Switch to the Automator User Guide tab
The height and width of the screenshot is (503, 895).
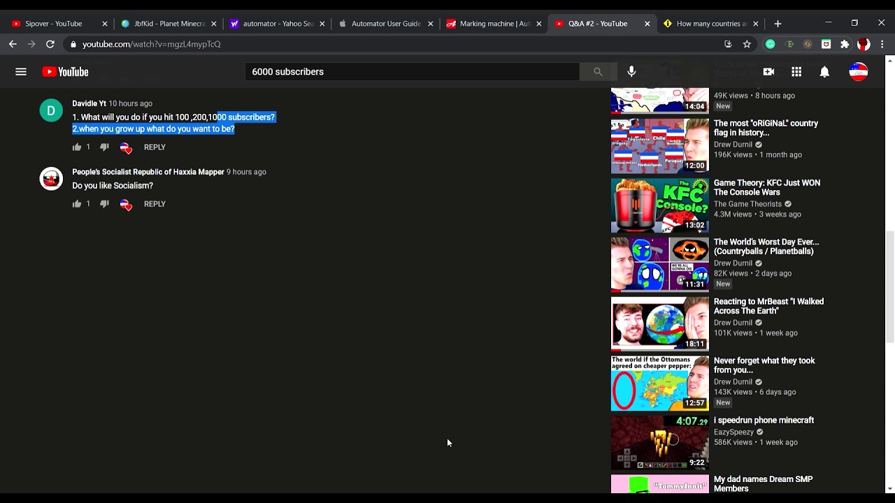(x=386, y=24)
